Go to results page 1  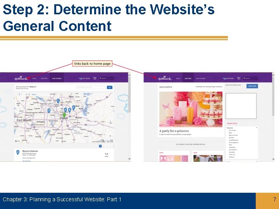[100, 146]
